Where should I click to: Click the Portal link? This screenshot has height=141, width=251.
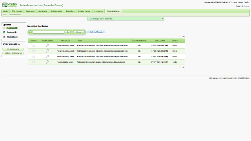(x=238, y=6)
